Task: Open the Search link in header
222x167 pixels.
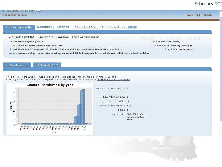Action: point(208,15)
